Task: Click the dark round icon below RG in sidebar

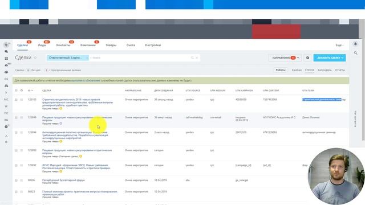Action: click(x=6, y=126)
